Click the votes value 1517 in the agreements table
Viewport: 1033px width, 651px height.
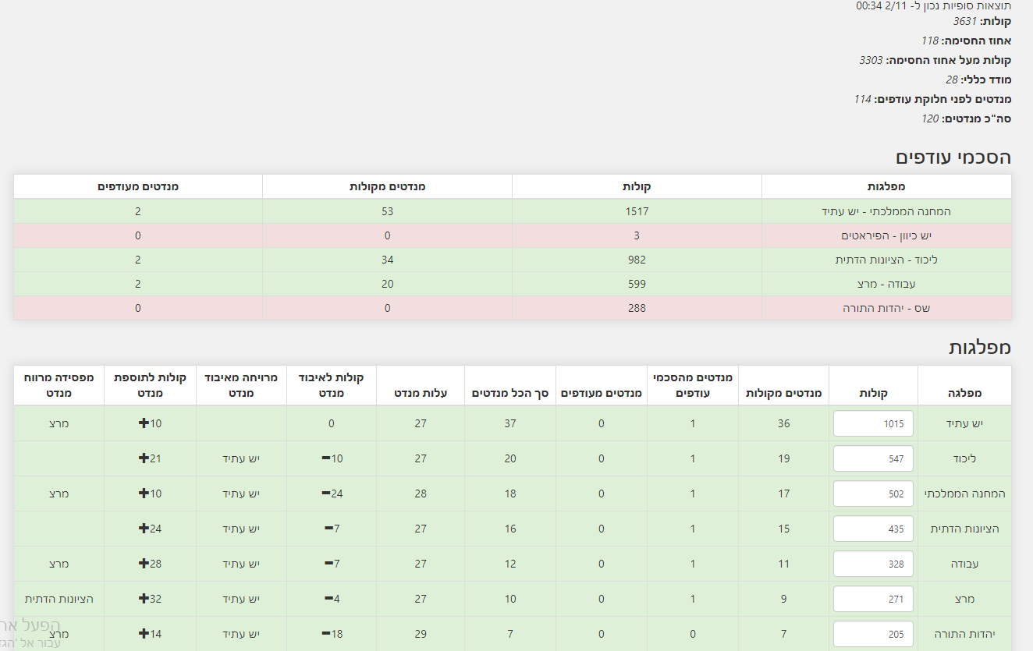pyautogui.click(x=637, y=211)
